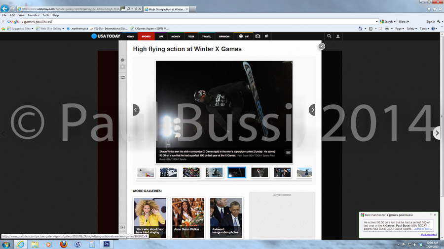Viewport: 444px width, 249px height.
Task: Stop loading with address bar X
Action: pyautogui.click(x=140, y=9)
